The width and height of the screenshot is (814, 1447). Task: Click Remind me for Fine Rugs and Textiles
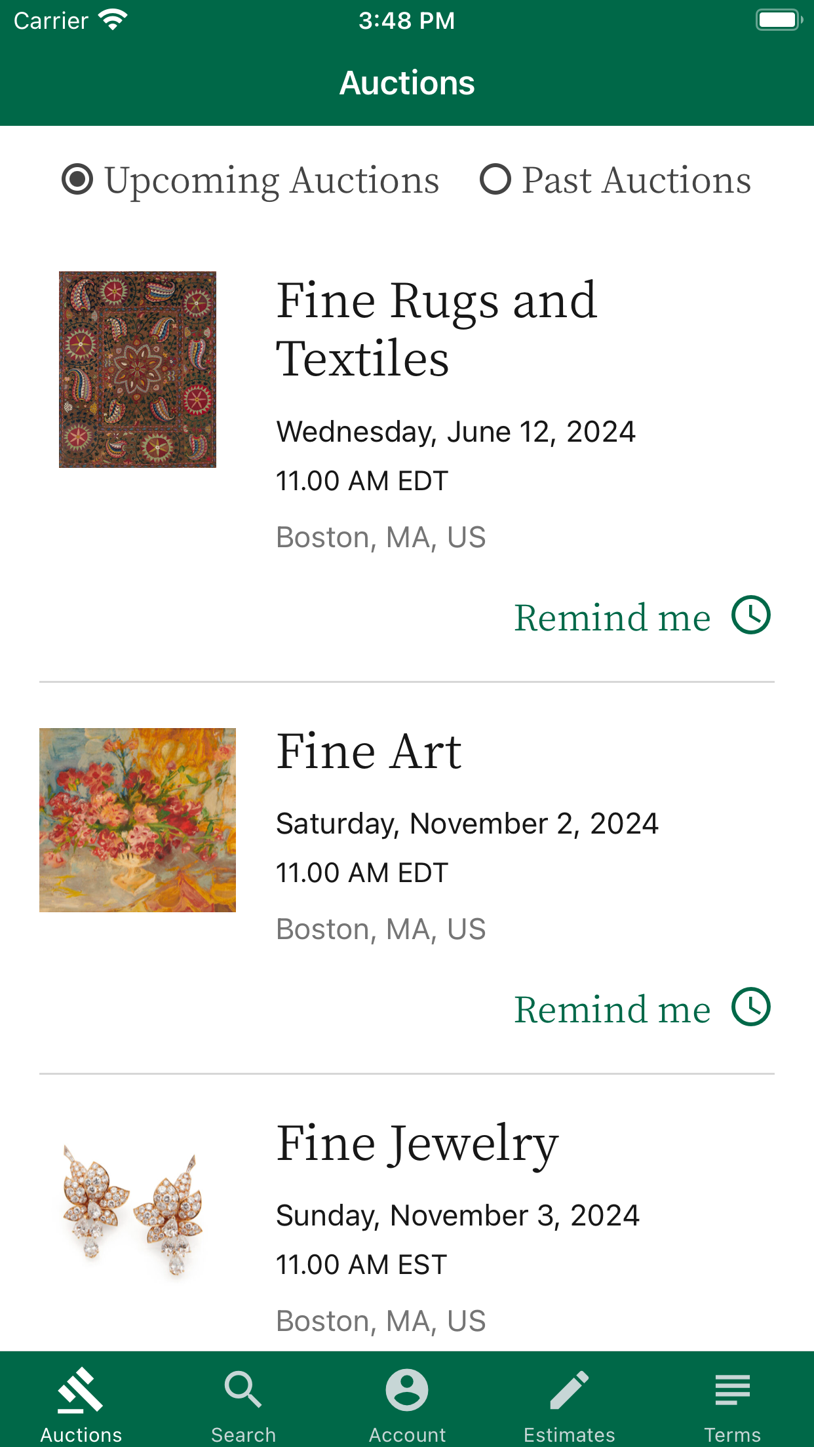[612, 617]
